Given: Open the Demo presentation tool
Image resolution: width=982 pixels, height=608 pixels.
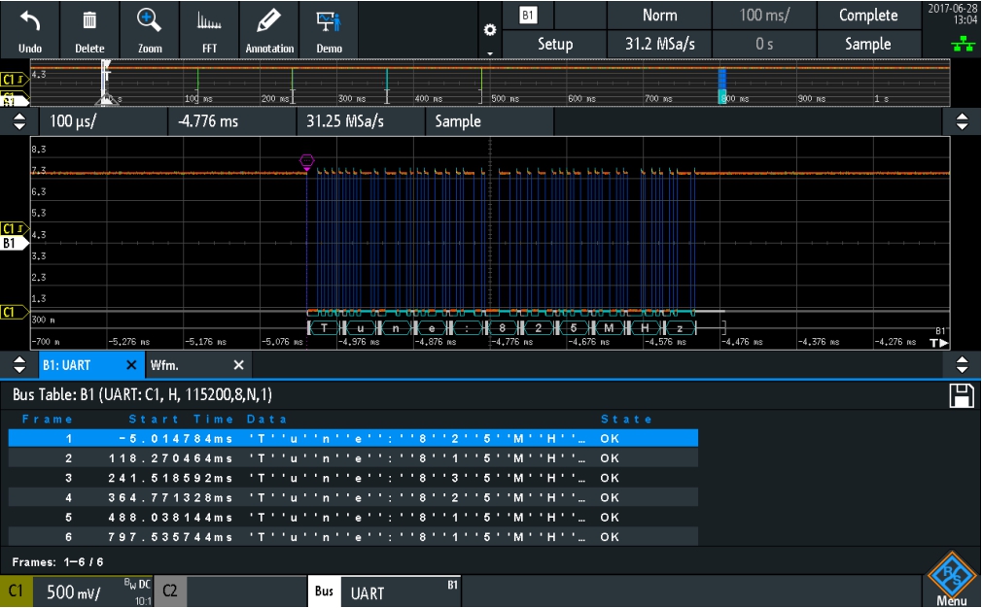Looking at the screenshot, I should click(329, 30).
